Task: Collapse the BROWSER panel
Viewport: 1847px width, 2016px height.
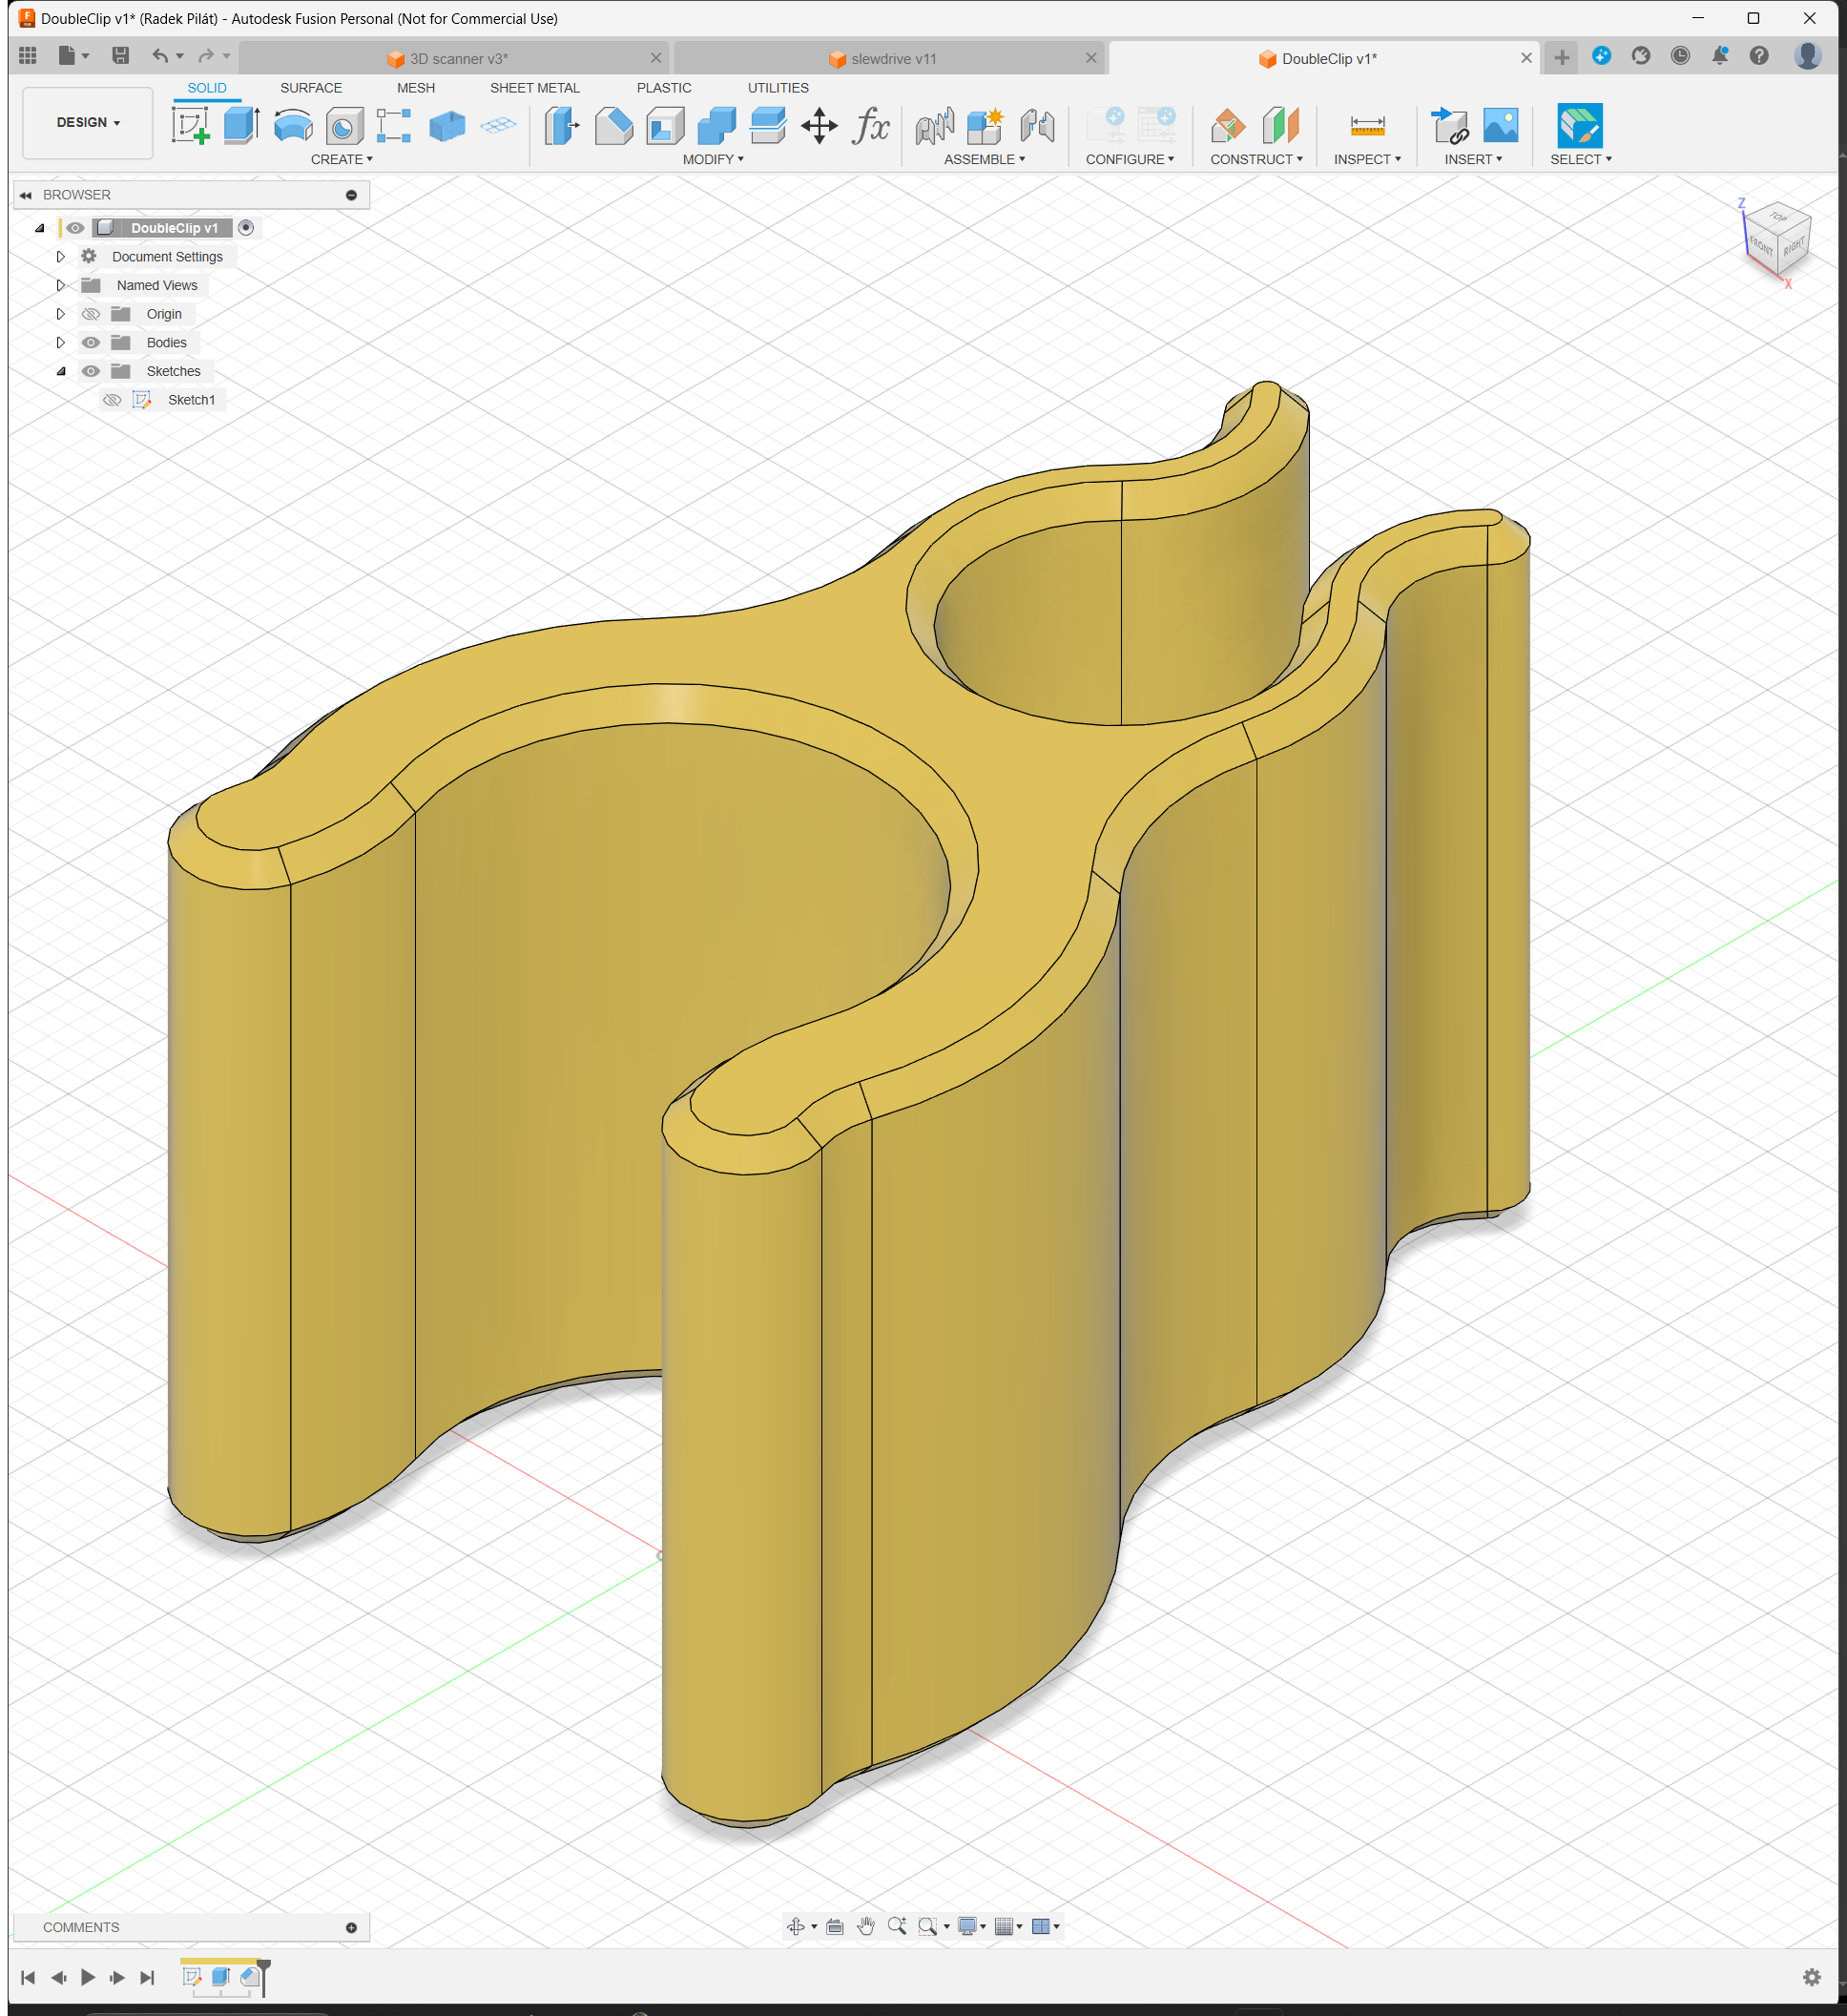Action: click(26, 195)
